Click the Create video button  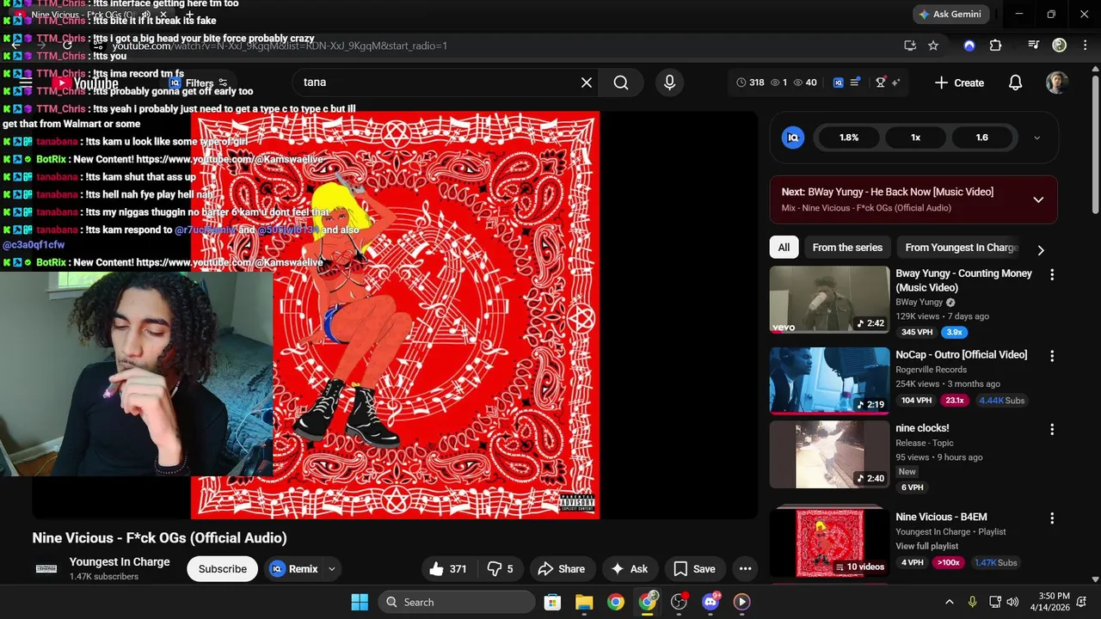point(959,83)
